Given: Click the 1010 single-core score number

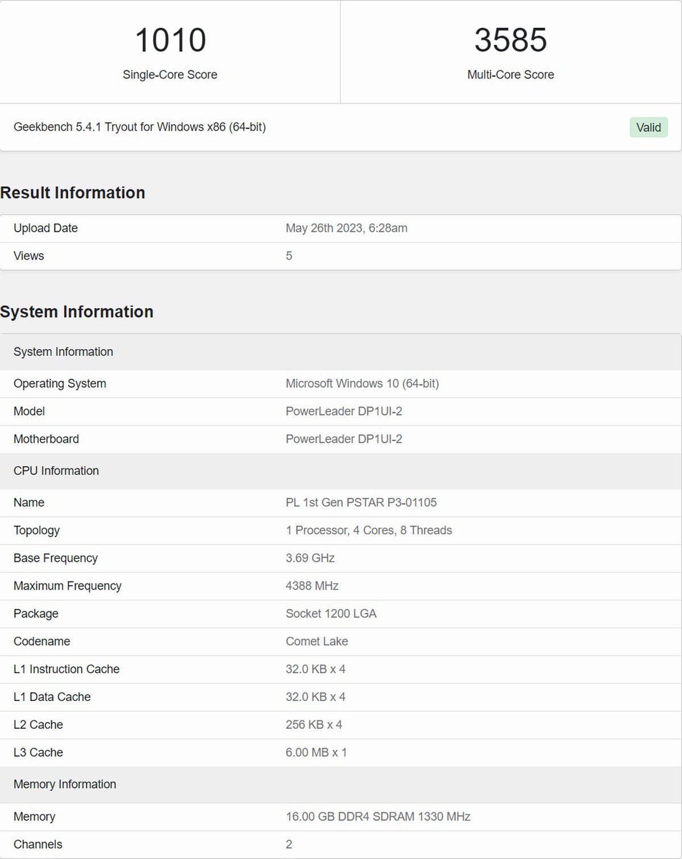Looking at the screenshot, I should tap(170, 40).
